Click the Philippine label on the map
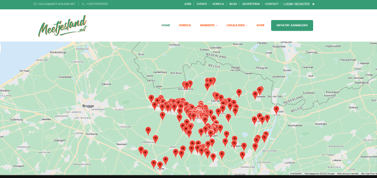Viewport: 377px width, 178px height. click(x=262, y=68)
